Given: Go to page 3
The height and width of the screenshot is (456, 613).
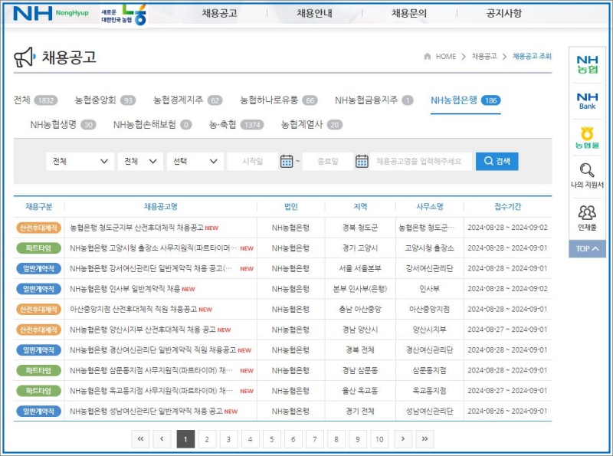Looking at the screenshot, I should pyautogui.click(x=228, y=439).
